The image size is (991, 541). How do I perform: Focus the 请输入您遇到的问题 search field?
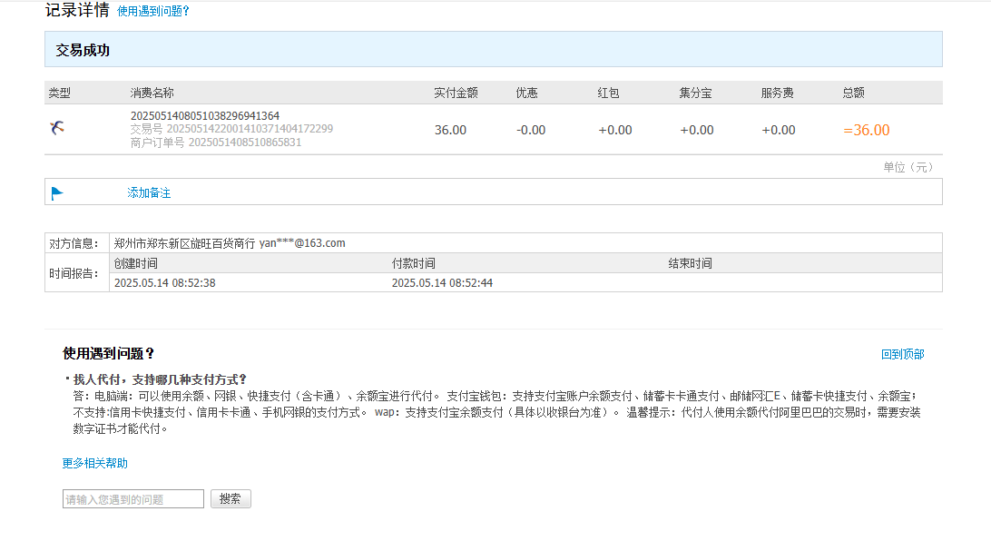(x=133, y=498)
